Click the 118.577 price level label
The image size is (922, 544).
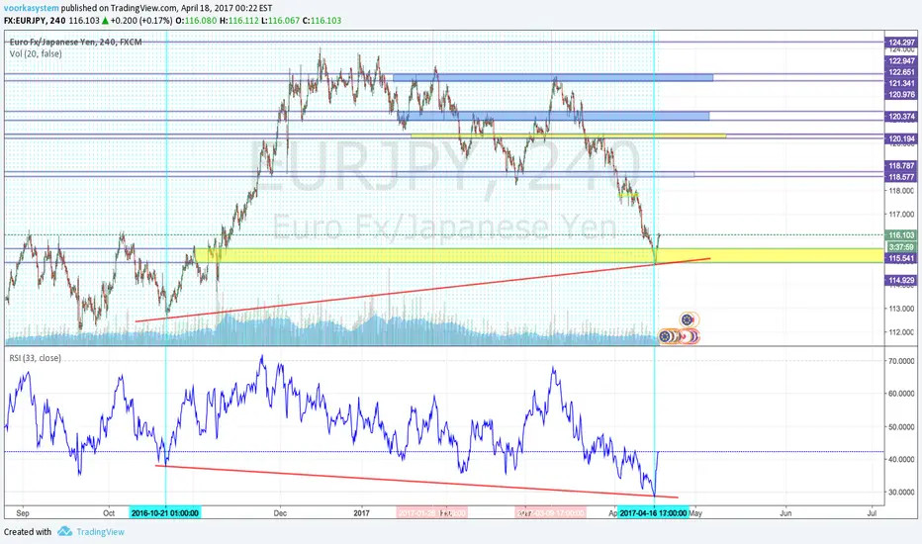pyautogui.click(x=901, y=177)
